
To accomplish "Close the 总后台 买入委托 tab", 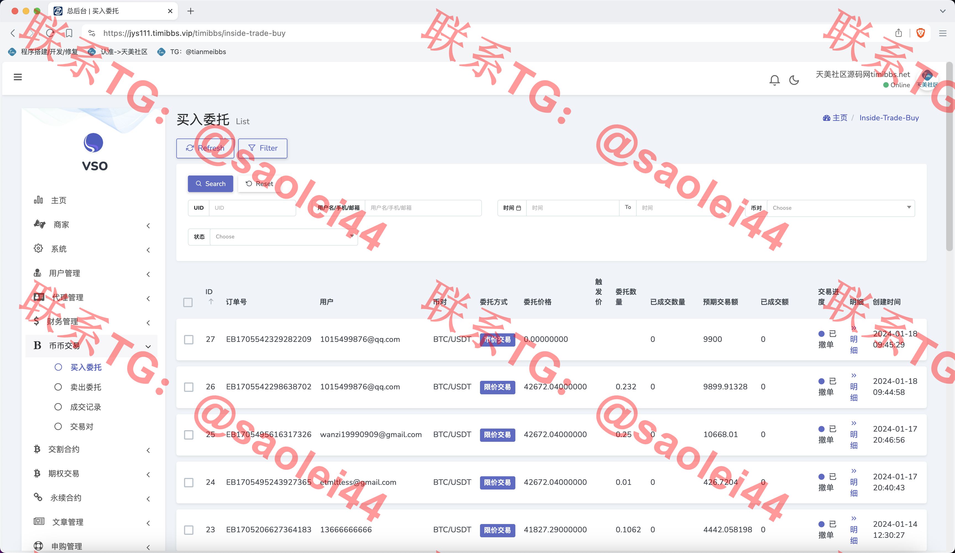I will pyautogui.click(x=170, y=11).
